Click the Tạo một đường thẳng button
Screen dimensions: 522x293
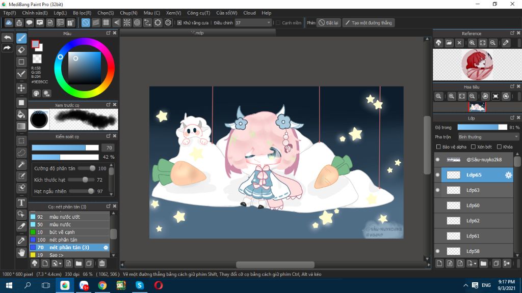pos(369,23)
